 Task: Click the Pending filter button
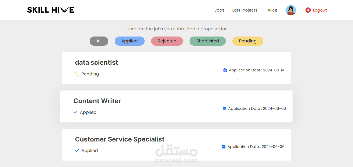click(x=248, y=41)
